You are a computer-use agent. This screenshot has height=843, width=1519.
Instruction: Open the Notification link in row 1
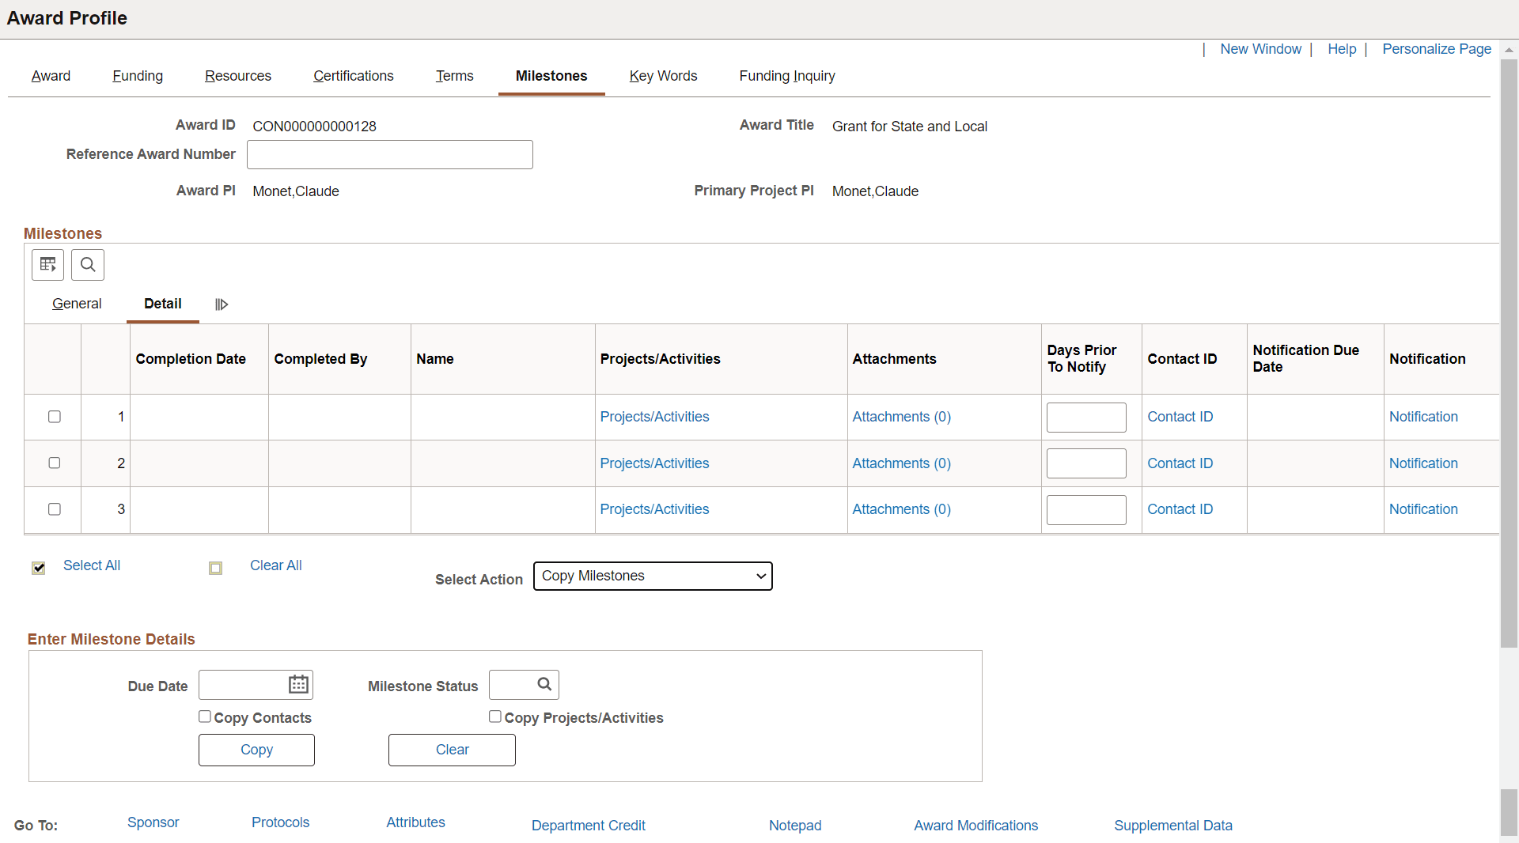[x=1423, y=417]
